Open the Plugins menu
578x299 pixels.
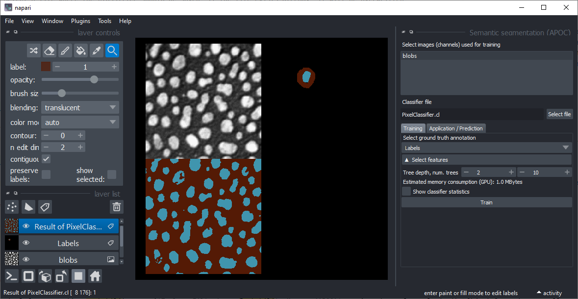(x=80, y=21)
